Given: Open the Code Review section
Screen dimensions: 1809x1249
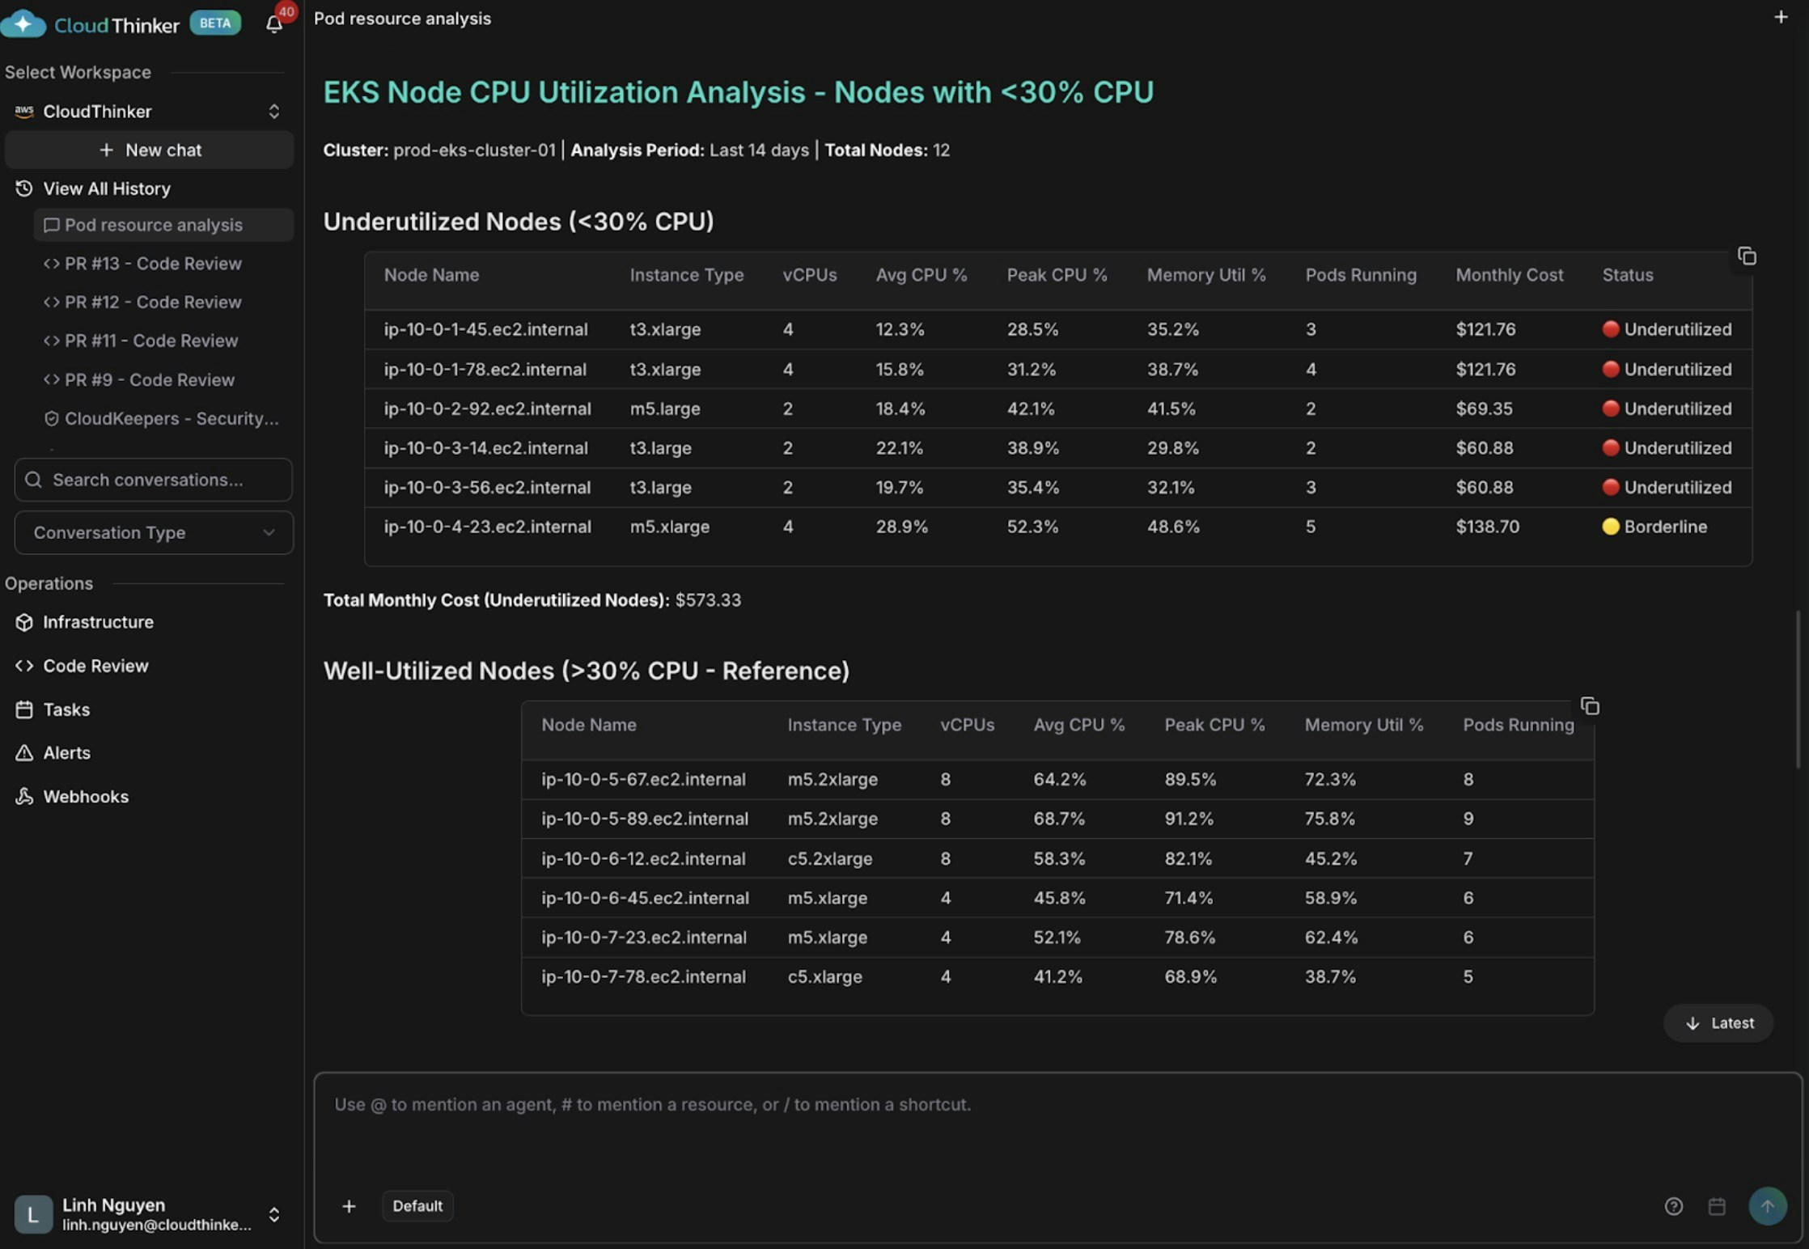Looking at the screenshot, I should [x=95, y=665].
